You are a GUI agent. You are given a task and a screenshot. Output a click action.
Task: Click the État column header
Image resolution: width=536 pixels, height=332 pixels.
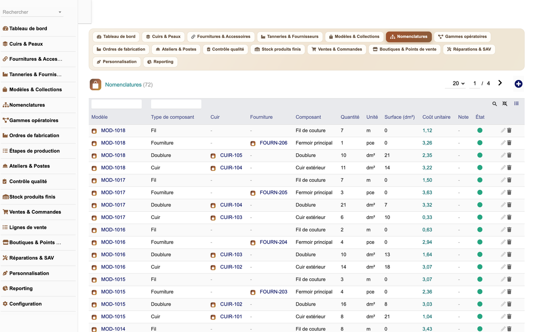click(x=480, y=117)
